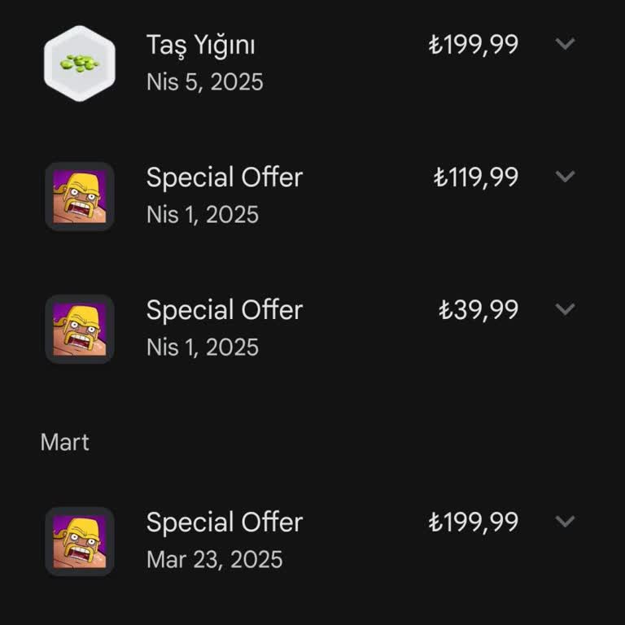Tap the Mar 23, 2025 date
625x625 pixels.
click(214, 560)
